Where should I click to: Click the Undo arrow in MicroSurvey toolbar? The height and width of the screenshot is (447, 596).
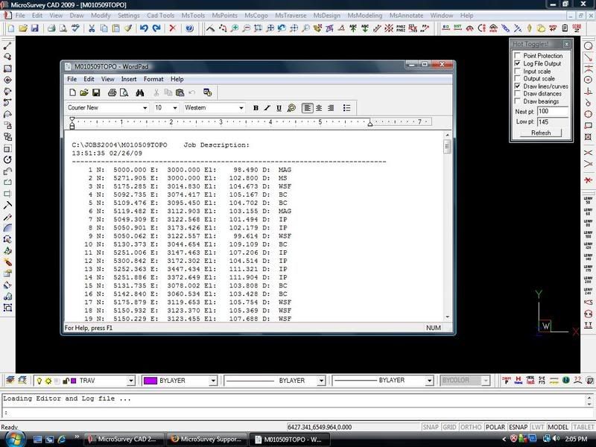tap(144, 28)
